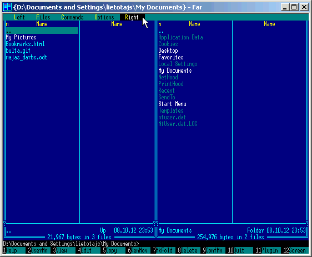The height and width of the screenshot is (257, 312).
Task: Click '21,967 bytes in 3 files' status text
Action: 79,237
